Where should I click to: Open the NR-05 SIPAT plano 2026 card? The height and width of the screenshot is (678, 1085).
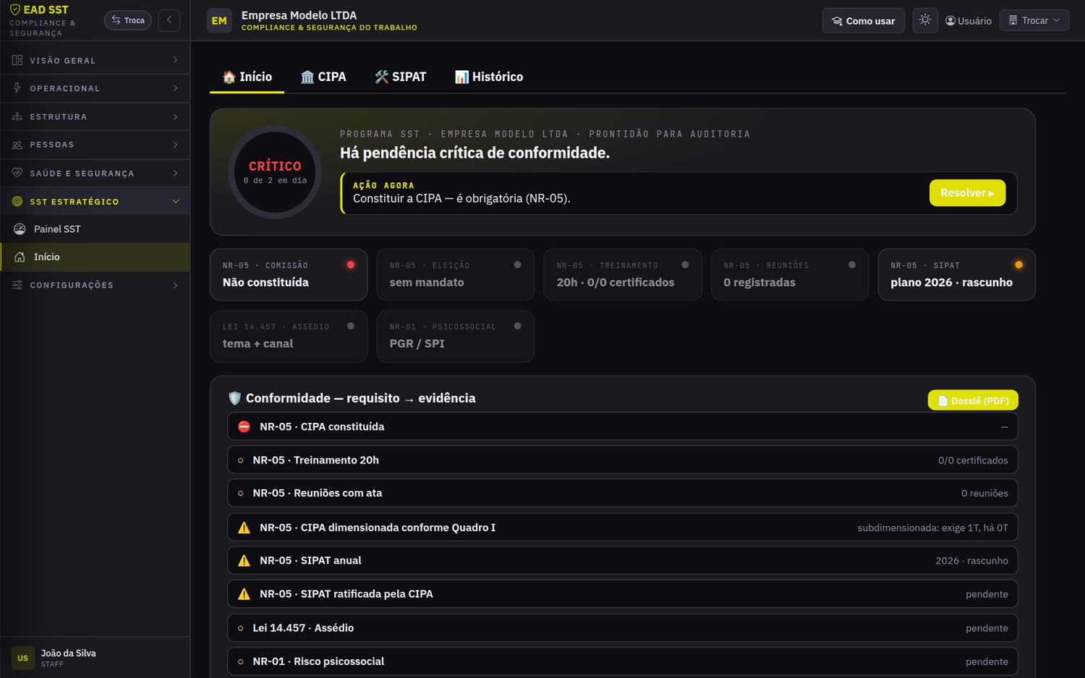click(957, 275)
